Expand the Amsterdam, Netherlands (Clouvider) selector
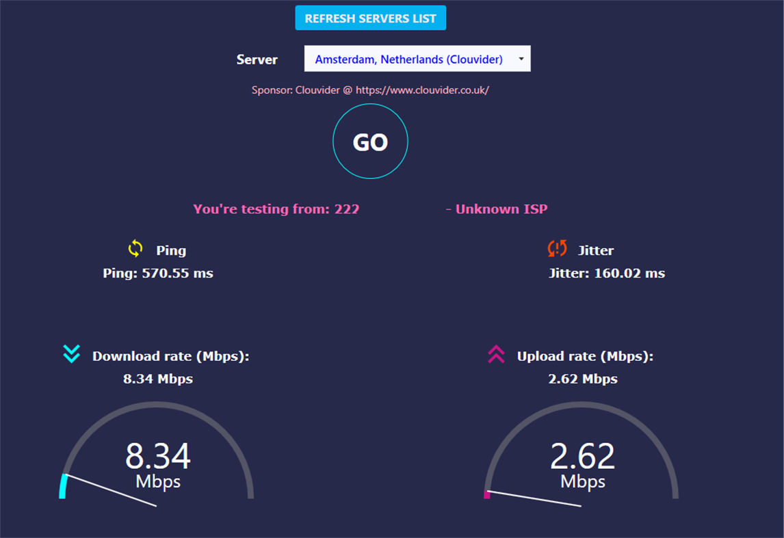 (417, 59)
